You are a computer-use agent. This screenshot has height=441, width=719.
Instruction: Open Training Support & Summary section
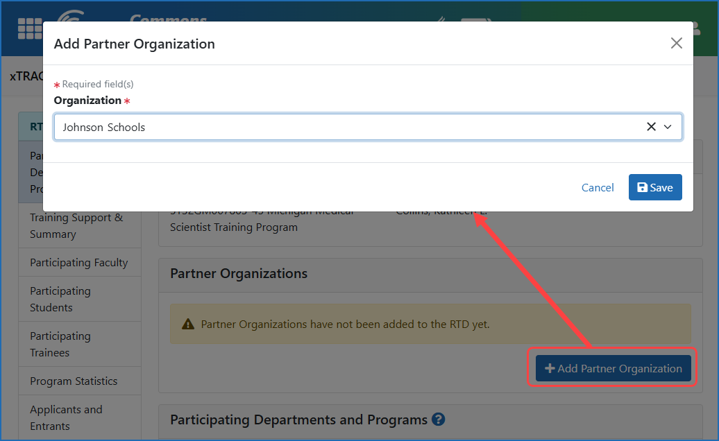point(80,225)
